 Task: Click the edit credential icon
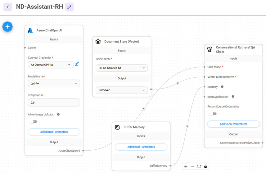coord(77,64)
